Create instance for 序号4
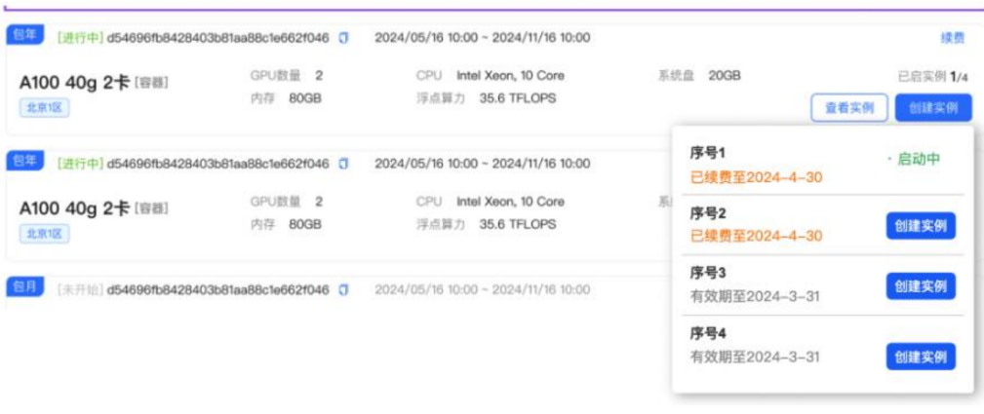984x414 pixels. [x=921, y=357]
